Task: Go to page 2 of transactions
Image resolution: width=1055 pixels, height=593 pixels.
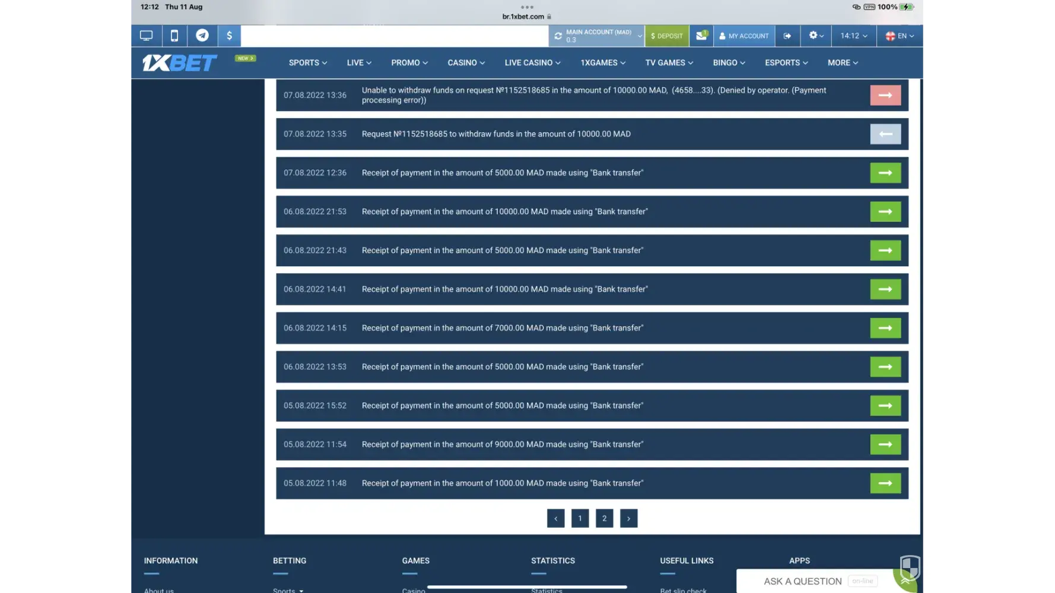Action: pyautogui.click(x=604, y=518)
